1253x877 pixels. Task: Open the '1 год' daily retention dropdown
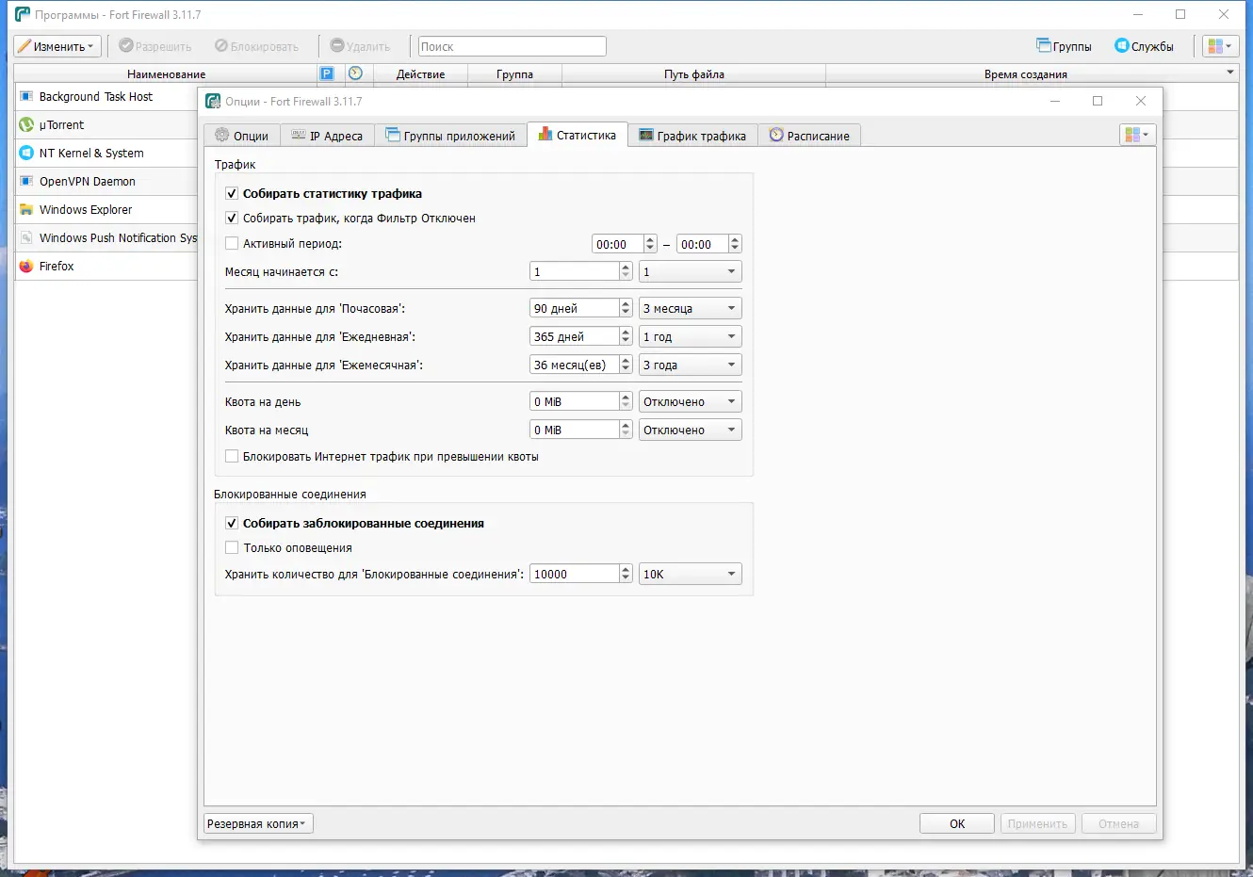coord(691,336)
